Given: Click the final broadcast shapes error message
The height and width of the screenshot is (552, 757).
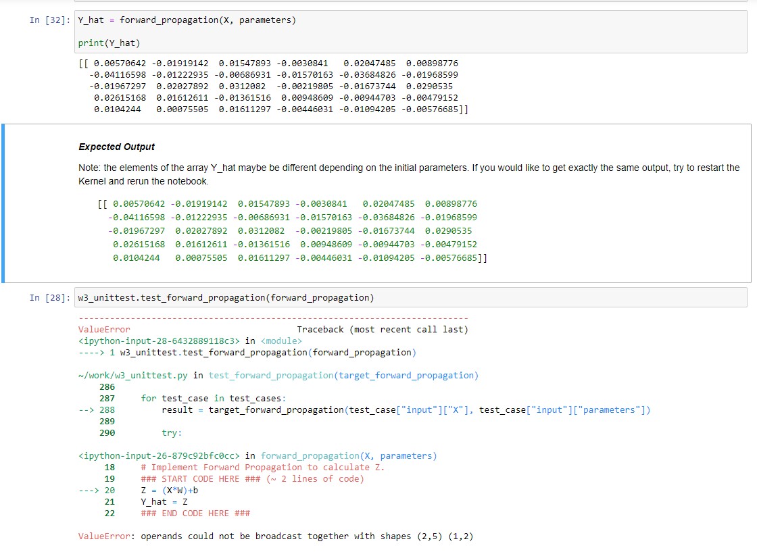Looking at the screenshot, I should 280,536.
